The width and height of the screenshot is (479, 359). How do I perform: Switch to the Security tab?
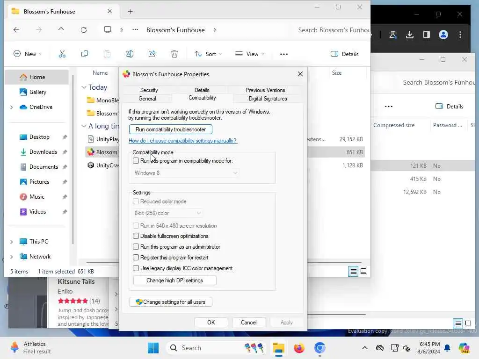point(149,90)
